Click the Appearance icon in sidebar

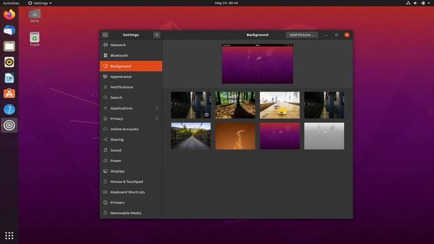[x=106, y=77]
